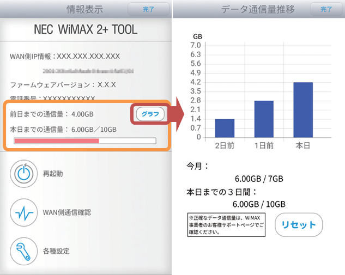Tap the 再起動 power icon
Screen dimensions: 345x275
pos(24,174)
